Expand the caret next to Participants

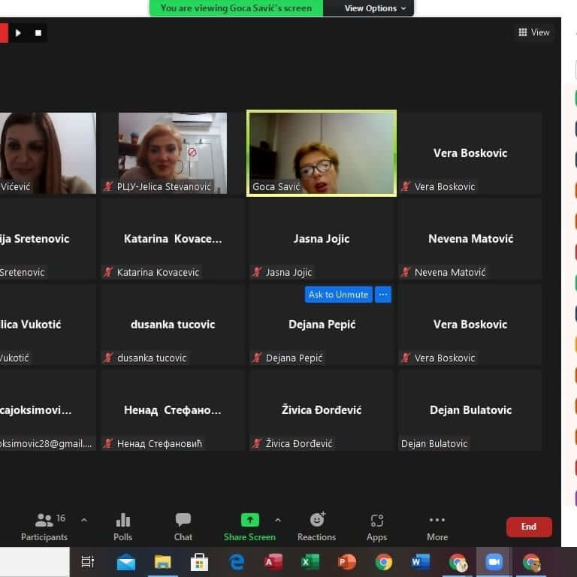(x=84, y=520)
